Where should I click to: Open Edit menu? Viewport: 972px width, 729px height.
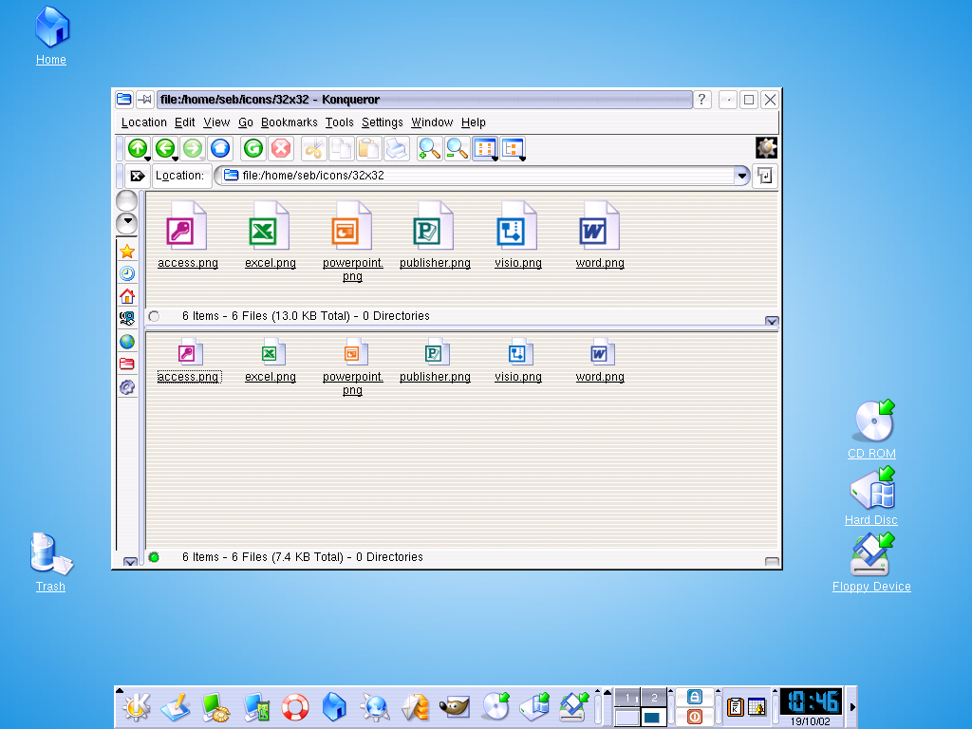tap(185, 122)
